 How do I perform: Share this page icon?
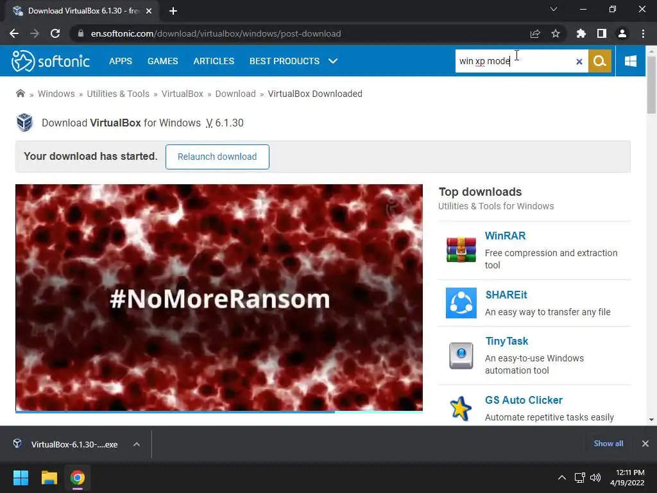click(x=535, y=33)
